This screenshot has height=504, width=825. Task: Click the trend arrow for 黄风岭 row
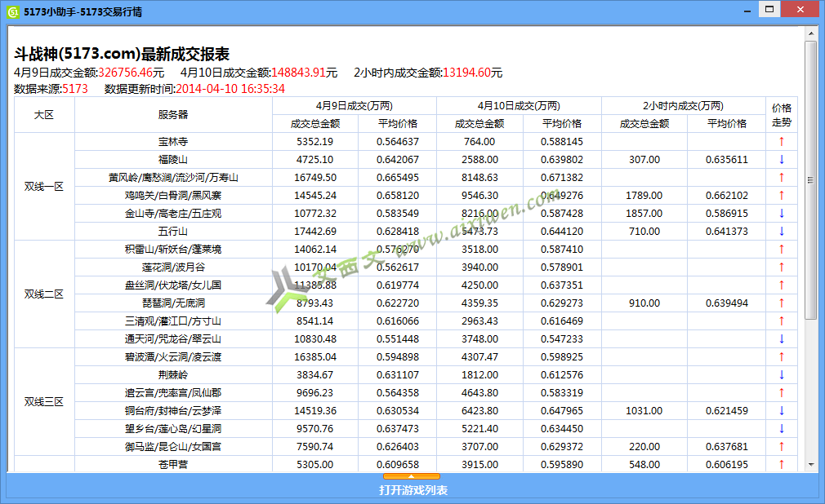tap(782, 178)
